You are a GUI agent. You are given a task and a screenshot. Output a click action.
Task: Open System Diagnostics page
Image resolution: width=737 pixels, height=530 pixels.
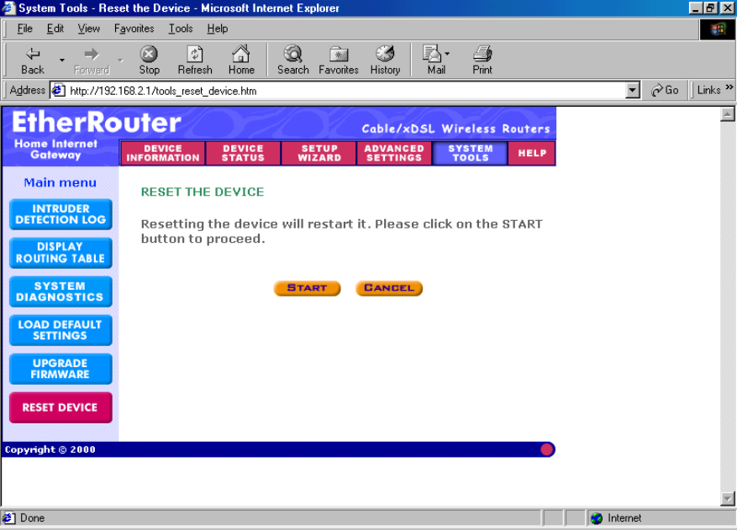(x=61, y=291)
